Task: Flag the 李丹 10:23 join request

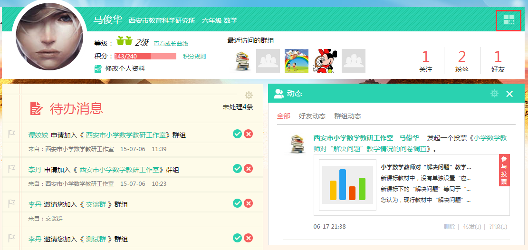Action: coord(11,169)
